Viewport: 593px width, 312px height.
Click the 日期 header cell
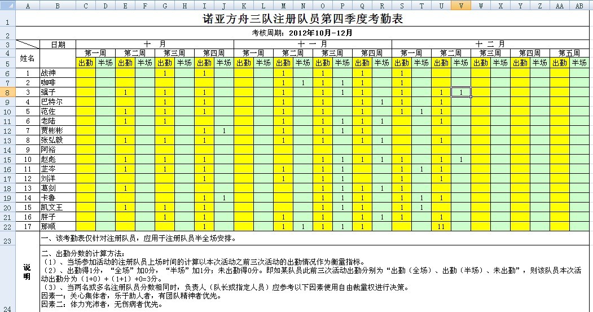pyautogui.click(x=58, y=44)
